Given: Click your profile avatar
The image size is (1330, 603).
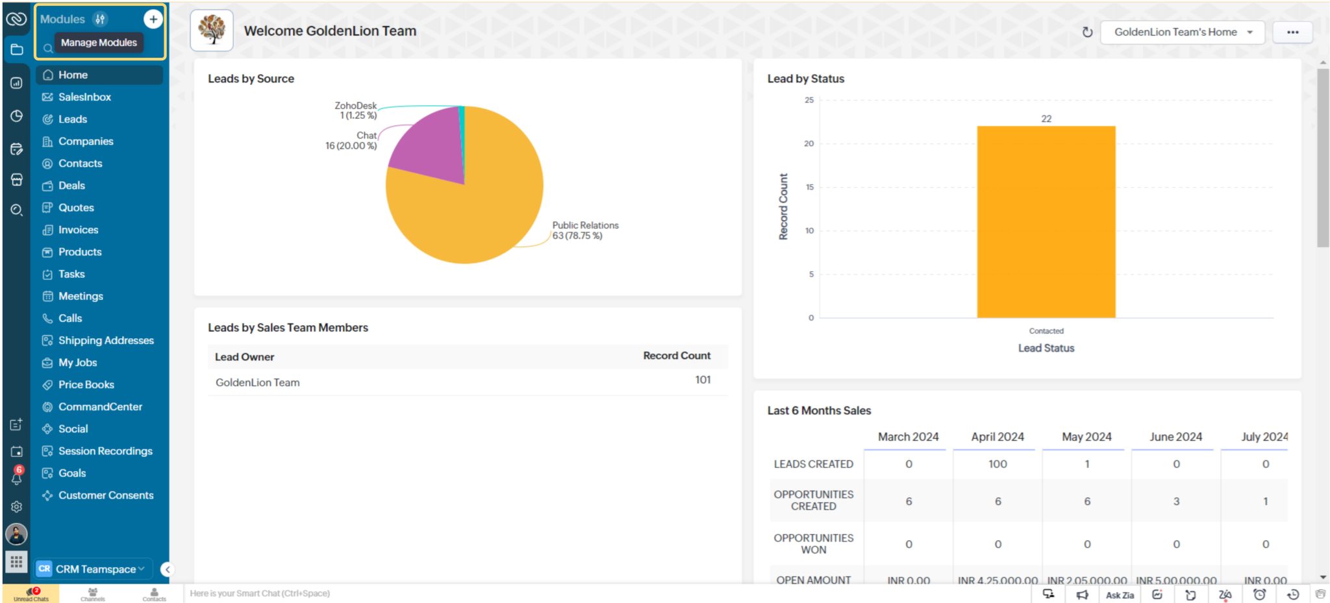Looking at the screenshot, I should coord(16,535).
